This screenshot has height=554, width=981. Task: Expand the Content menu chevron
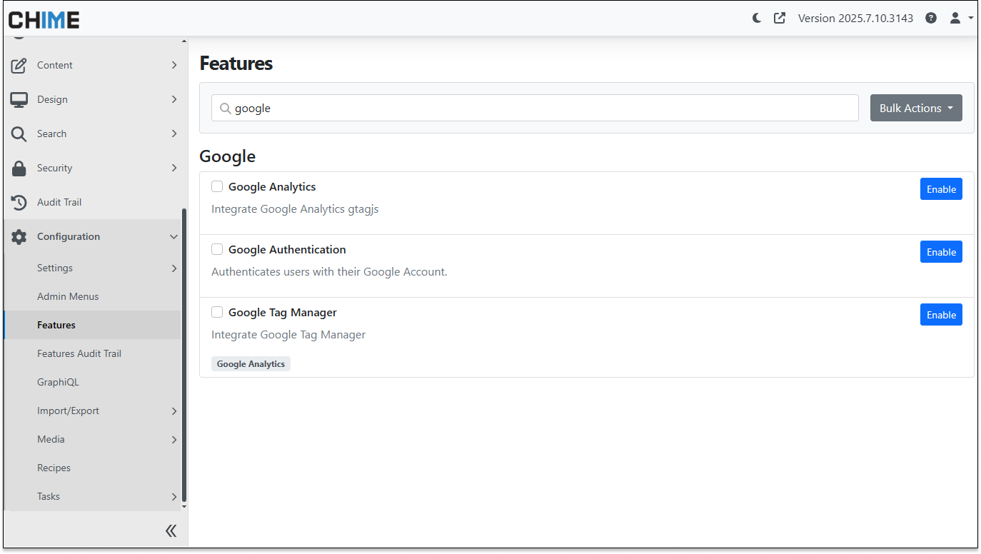coord(173,65)
